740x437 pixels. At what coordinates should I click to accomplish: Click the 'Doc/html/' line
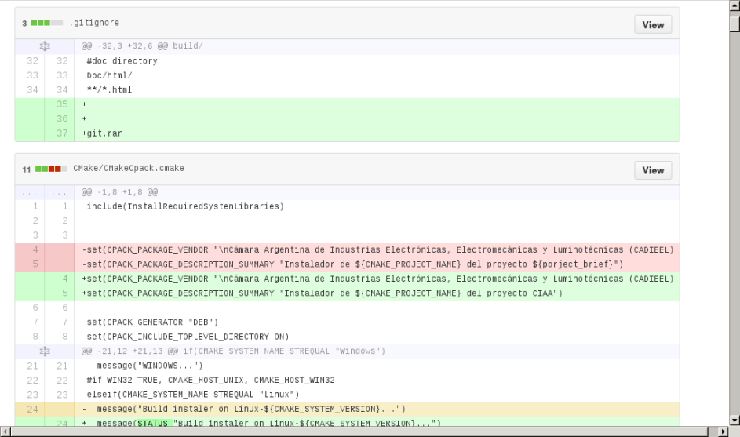pyautogui.click(x=377, y=75)
